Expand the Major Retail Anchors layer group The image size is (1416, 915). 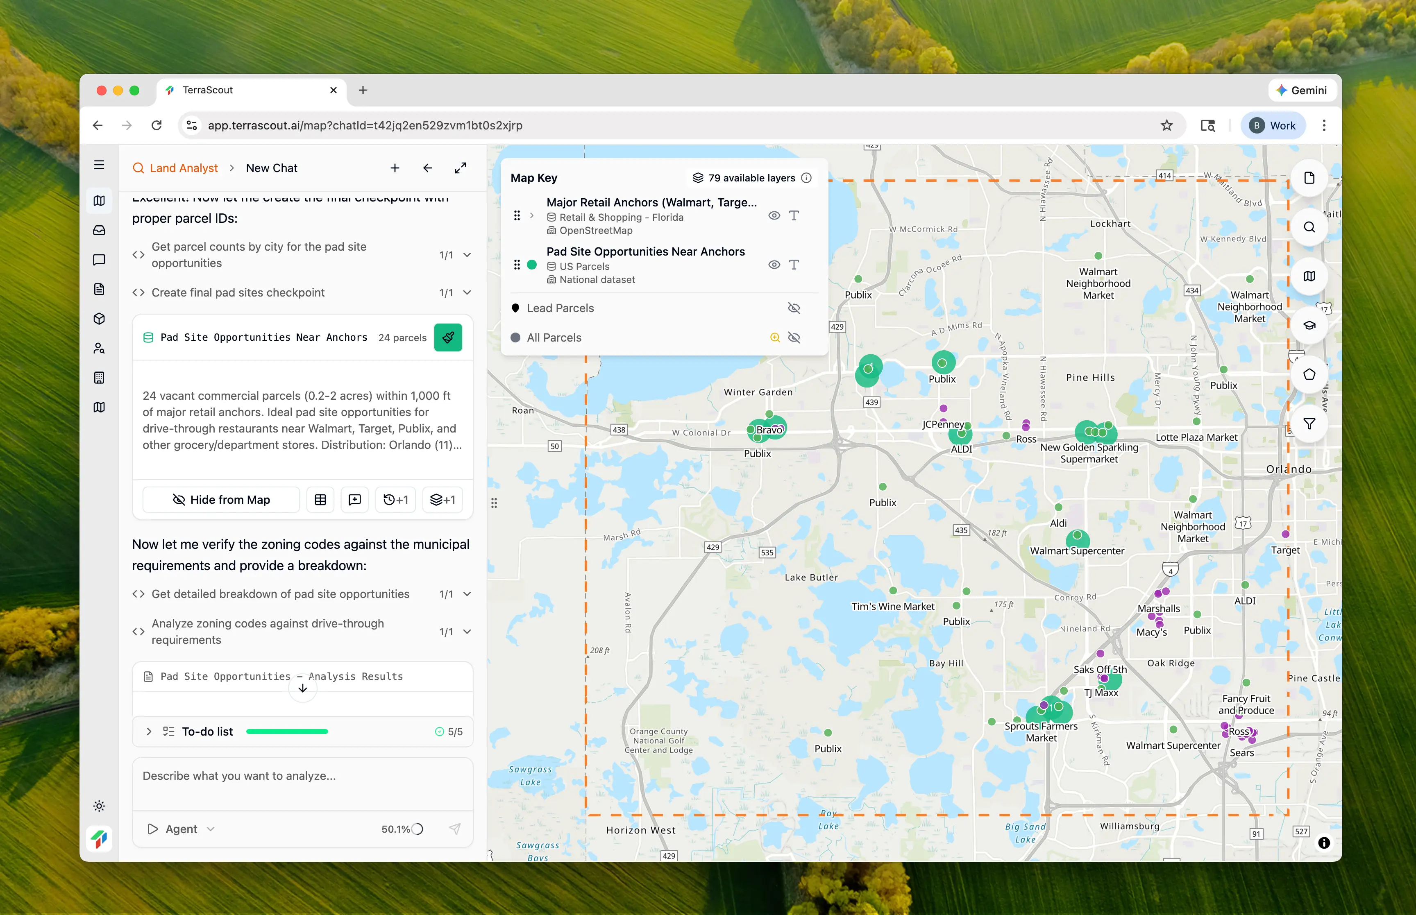[532, 216]
